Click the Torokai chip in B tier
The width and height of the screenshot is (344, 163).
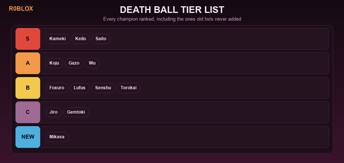click(129, 88)
